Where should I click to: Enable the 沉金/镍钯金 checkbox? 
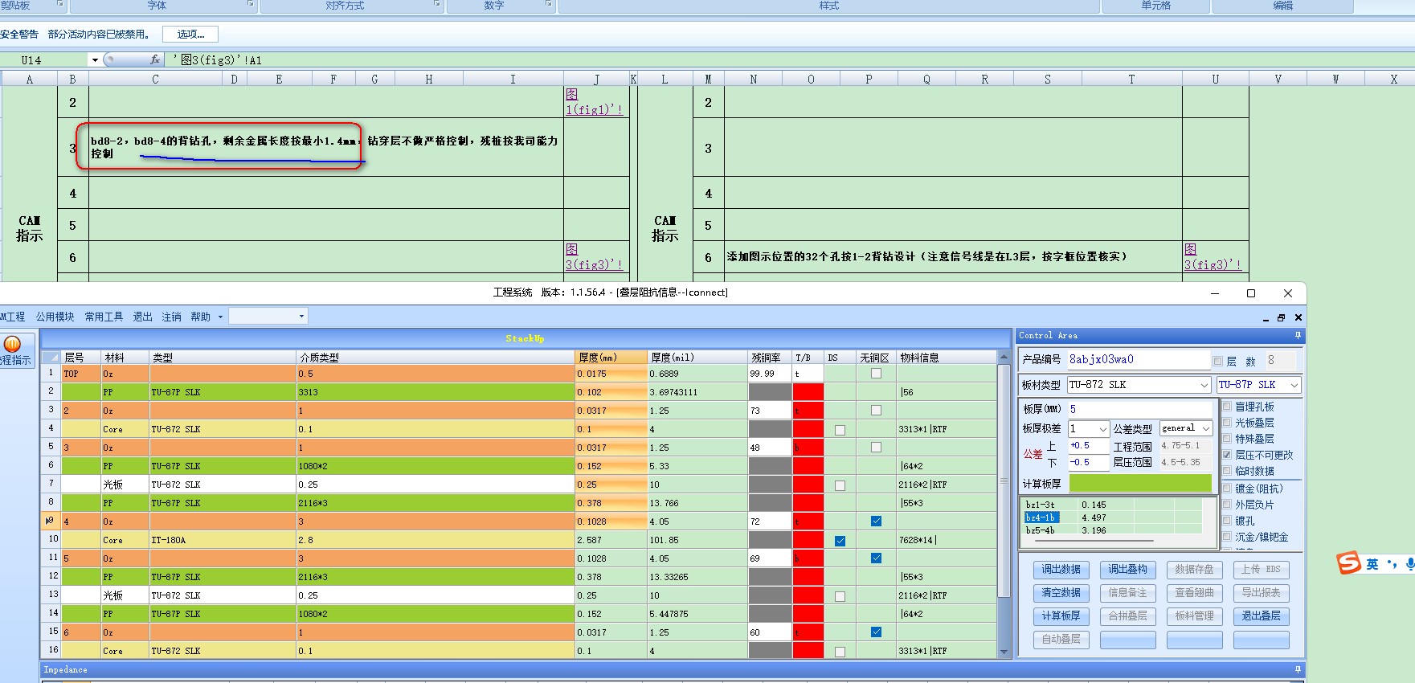(1227, 537)
